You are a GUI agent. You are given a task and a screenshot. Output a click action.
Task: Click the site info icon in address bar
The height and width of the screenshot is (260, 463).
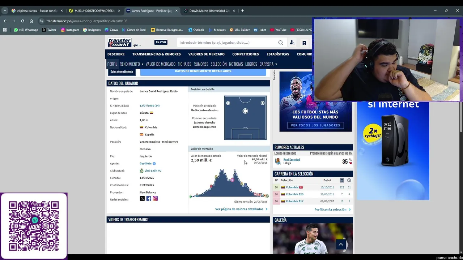coord(42,21)
